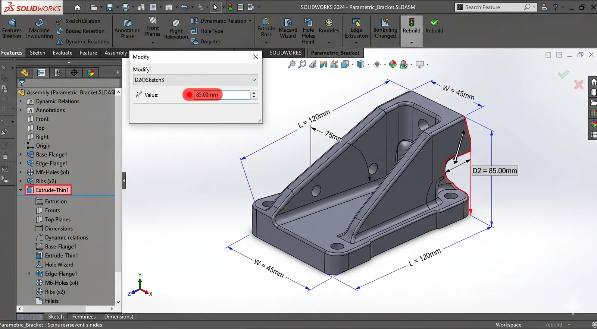
Task: Click the Zoom to Area icon in view toolbar
Action: coord(302,64)
